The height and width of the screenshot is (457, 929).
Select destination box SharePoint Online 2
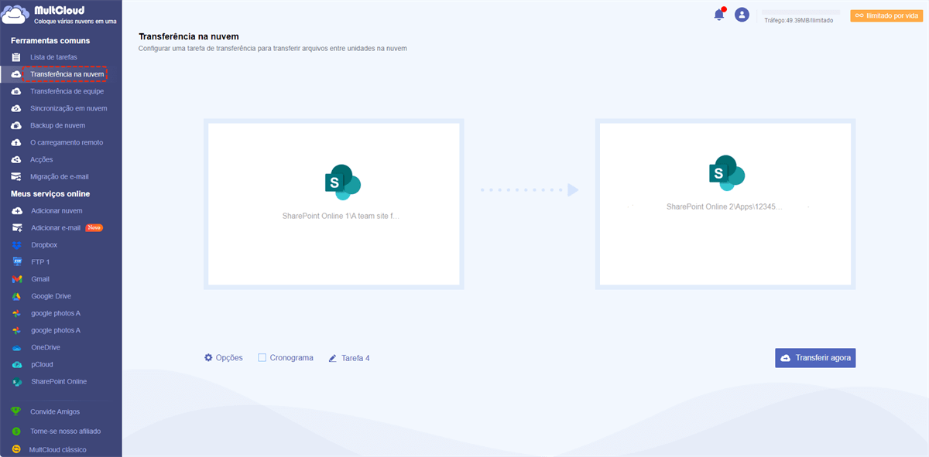[x=725, y=204]
